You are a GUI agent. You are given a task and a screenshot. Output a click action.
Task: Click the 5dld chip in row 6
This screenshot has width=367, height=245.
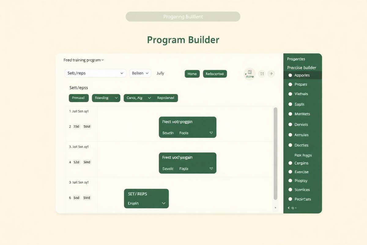[x=87, y=198]
